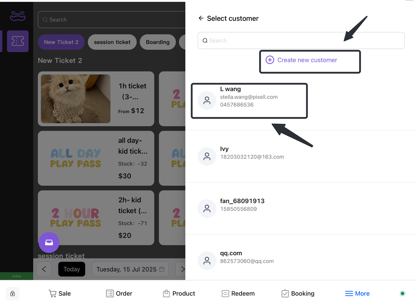Click the plus icon beside Create new customer
Viewport: 417px width, 307px height.
[x=270, y=60]
